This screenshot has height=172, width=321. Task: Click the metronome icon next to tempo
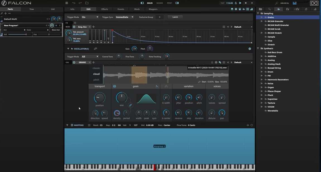[236, 3]
